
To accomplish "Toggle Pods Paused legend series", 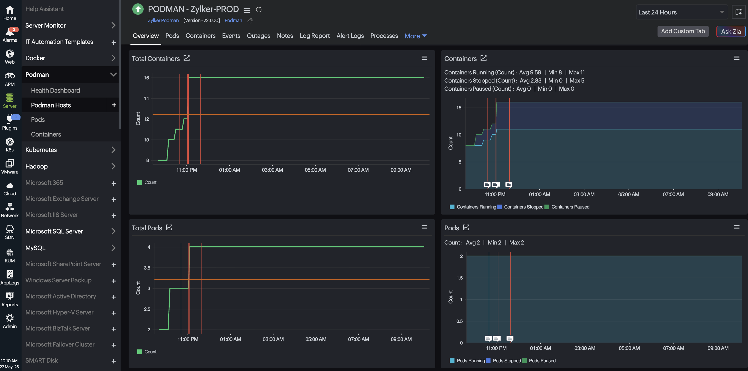I will point(539,360).
